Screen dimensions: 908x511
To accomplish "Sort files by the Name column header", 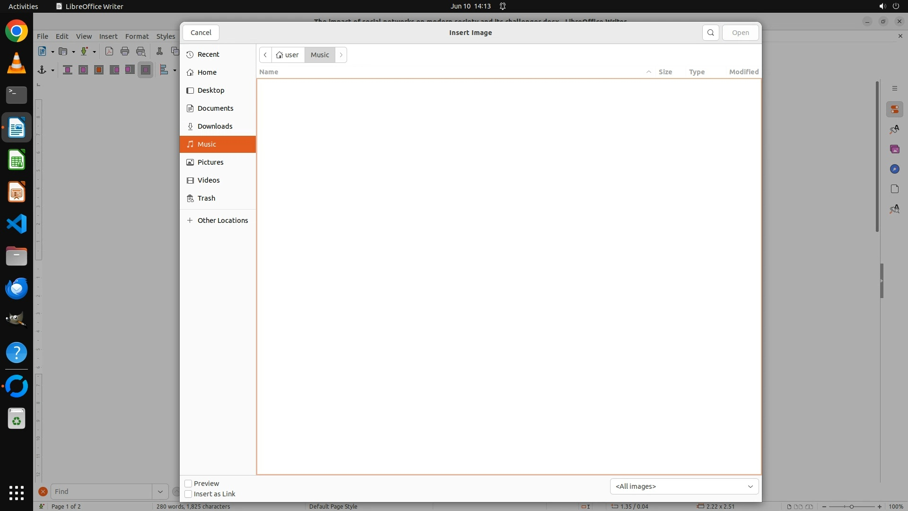I will point(269,72).
